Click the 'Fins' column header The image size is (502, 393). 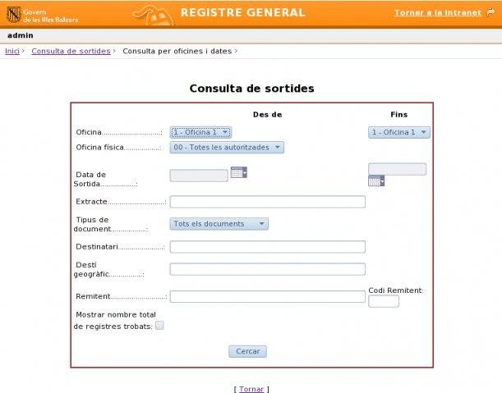click(x=399, y=115)
